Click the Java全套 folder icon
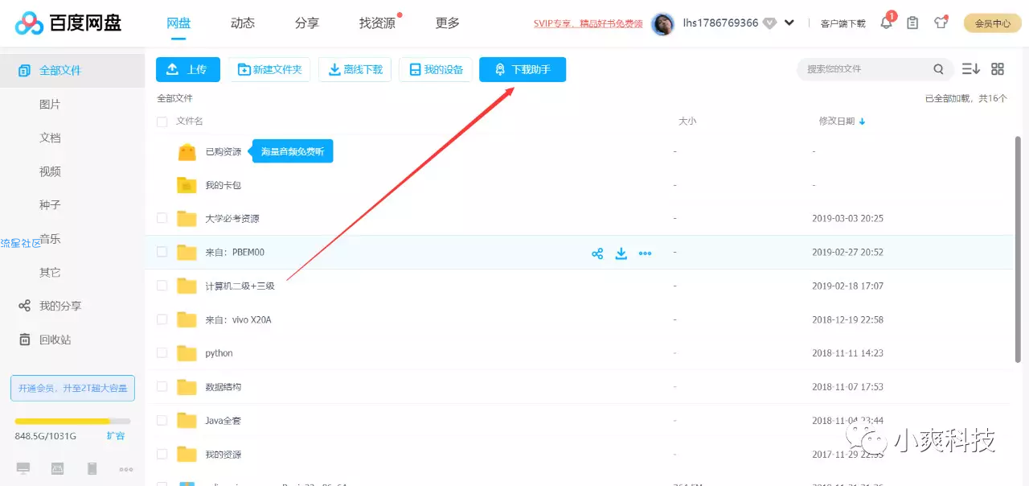This screenshot has width=1029, height=486. [187, 421]
